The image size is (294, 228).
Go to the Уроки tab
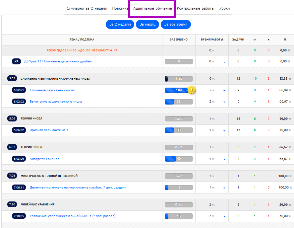click(x=224, y=8)
